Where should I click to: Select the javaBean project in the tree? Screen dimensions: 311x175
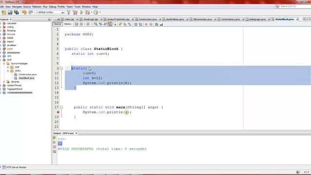[12, 45]
